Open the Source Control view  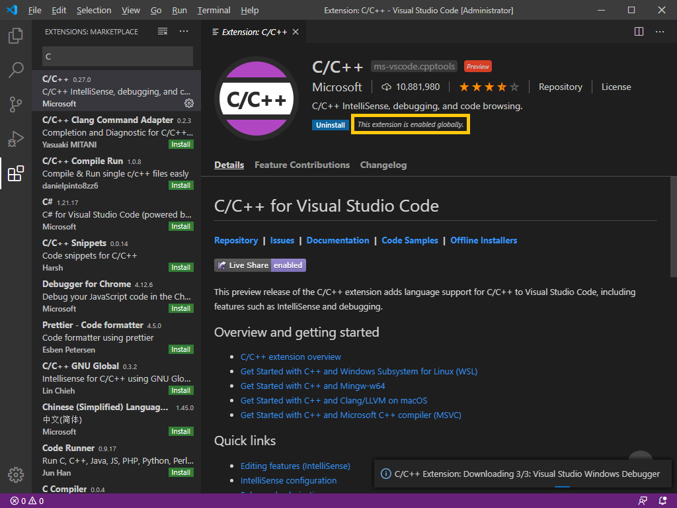pyautogui.click(x=16, y=104)
